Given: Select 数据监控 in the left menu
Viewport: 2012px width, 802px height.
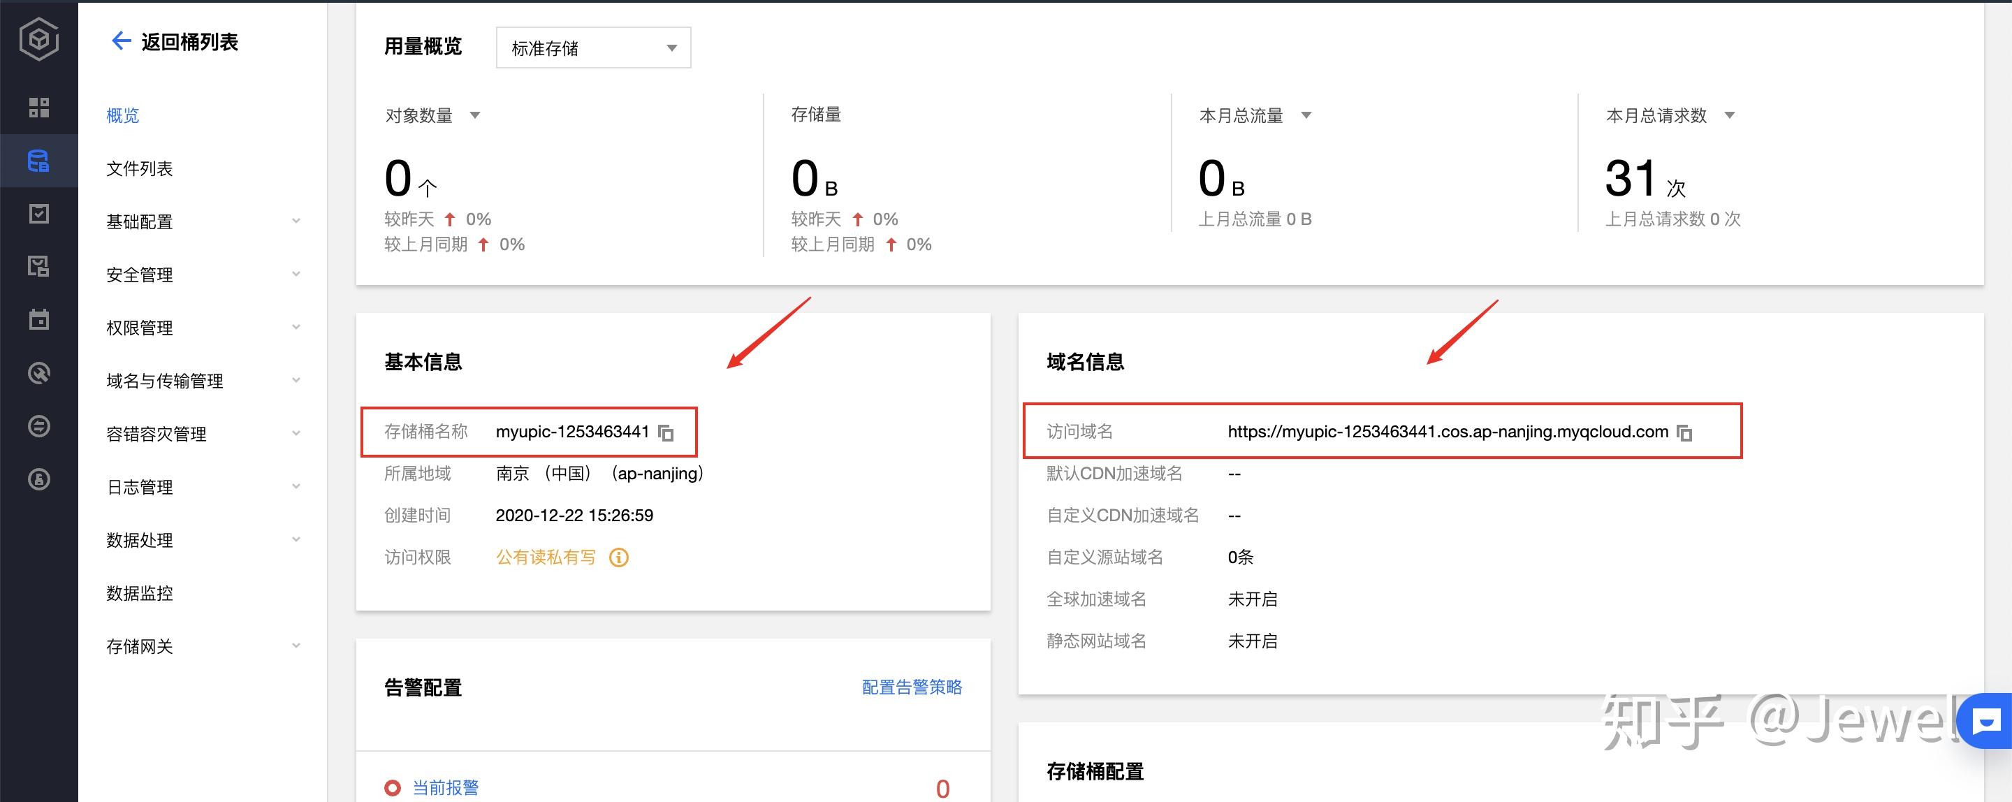Looking at the screenshot, I should [x=140, y=594].
